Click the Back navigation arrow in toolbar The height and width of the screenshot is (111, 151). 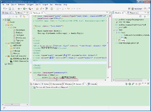[72, 9]
